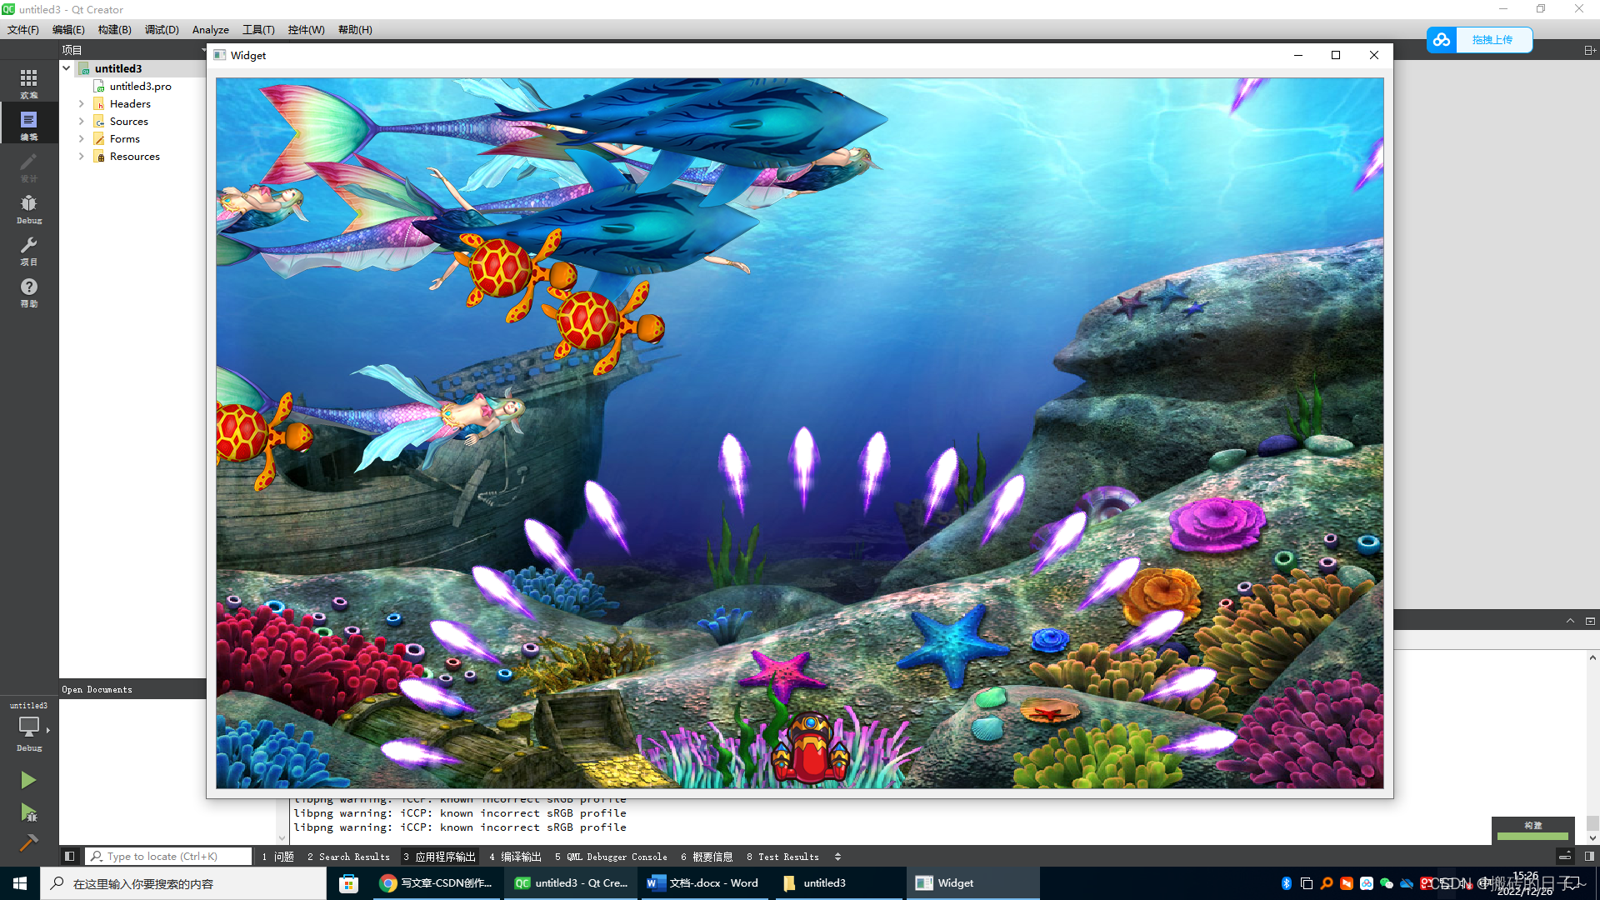
Task: Collapse the untitled3 project tree node
Action: pos(67,68)
